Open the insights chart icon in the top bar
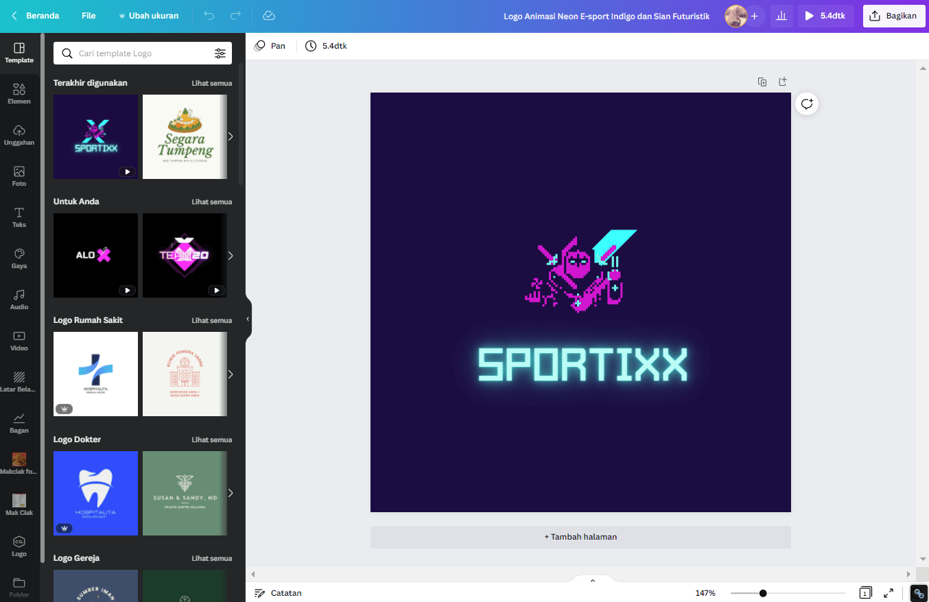This screenshot has height=602, width=929. (x=781, y=15)
